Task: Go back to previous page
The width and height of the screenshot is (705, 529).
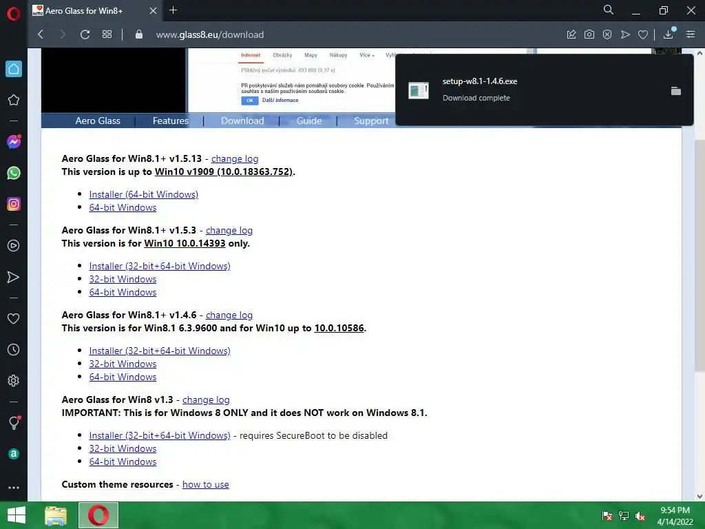Action: [x=41, y=34]
